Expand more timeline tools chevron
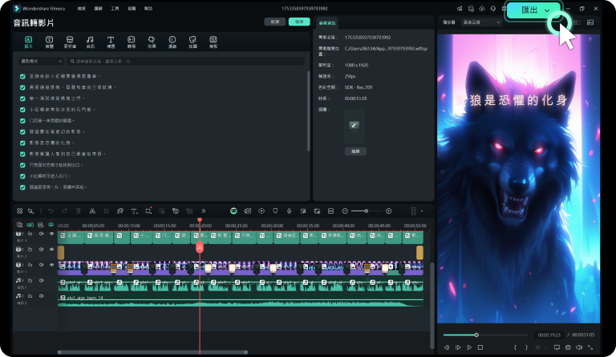The image size is (616, 357). 204,211
